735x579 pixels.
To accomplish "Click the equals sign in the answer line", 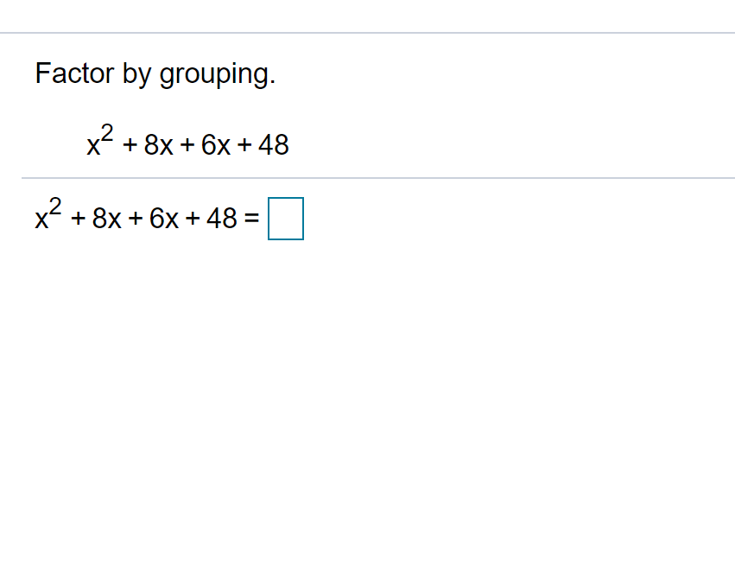I will [251, 219].
